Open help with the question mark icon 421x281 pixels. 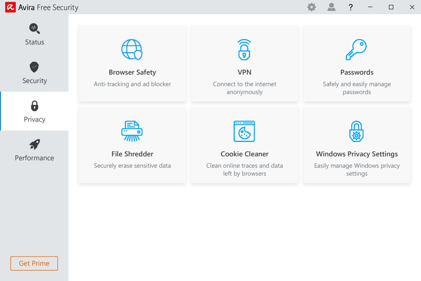[350, 7]
